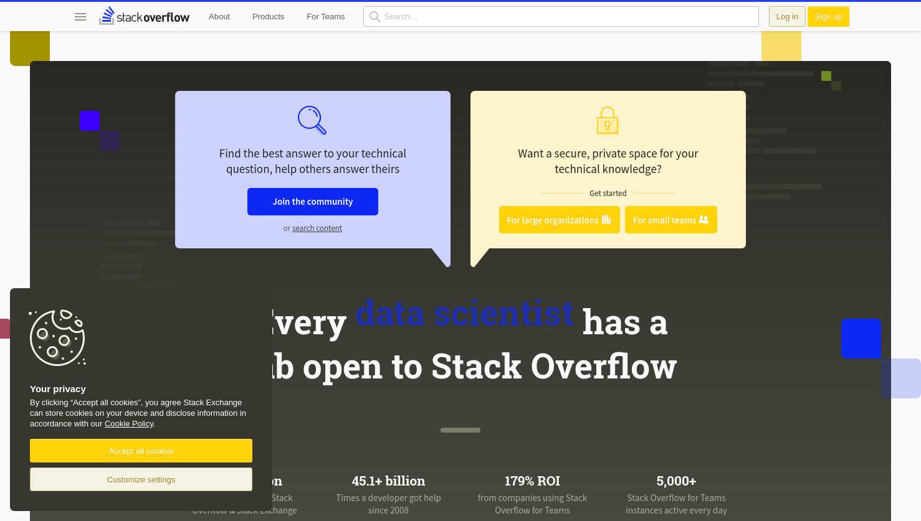Click the '179% ROI' statistic
The image size is (921, 521).
click(532, 481)
